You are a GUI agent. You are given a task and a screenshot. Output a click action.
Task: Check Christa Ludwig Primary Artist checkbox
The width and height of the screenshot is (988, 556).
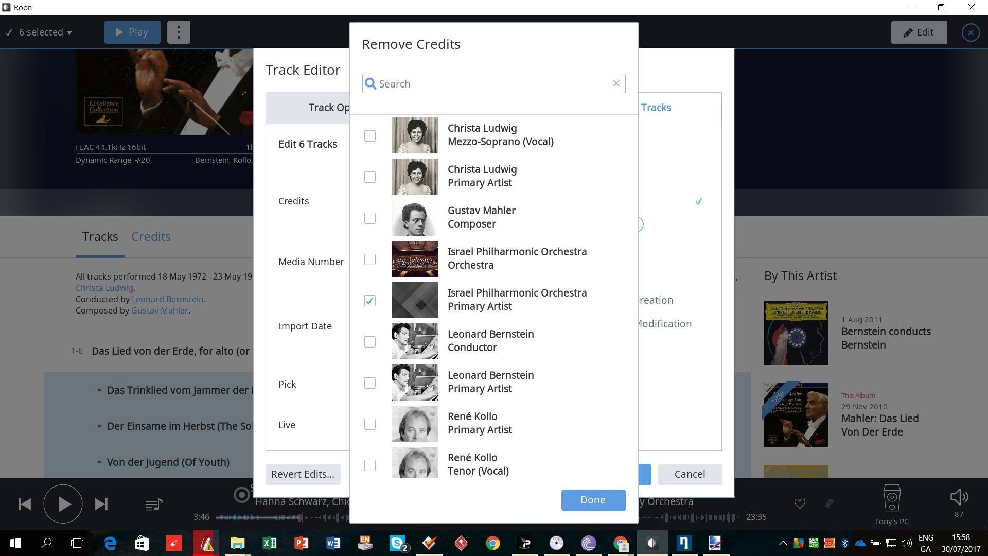point(369,177)
